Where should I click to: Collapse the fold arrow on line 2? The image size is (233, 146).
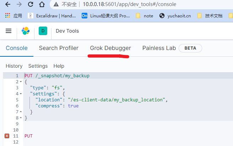pos(21,82)
